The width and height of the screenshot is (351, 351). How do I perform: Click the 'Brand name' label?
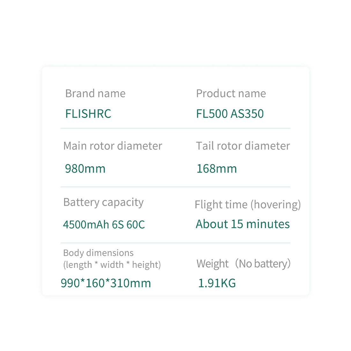[x=95, y=93]
